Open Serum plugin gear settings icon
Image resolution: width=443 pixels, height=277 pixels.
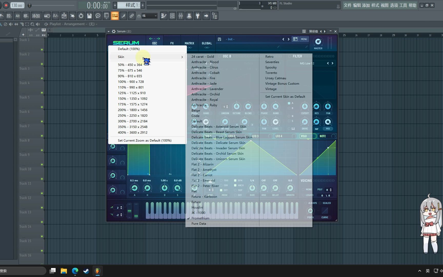pos(114,31)
